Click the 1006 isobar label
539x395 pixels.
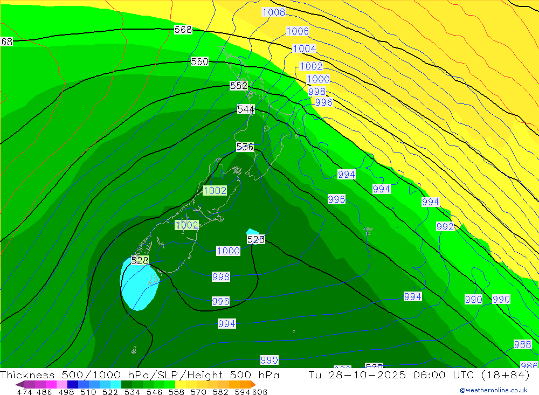298,31
